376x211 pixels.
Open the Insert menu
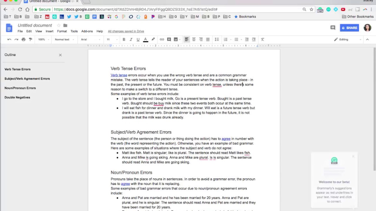tap(49, 31)
